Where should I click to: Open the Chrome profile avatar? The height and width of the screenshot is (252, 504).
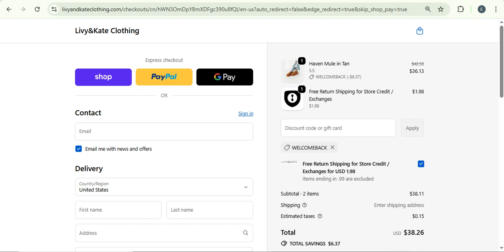pos(481,9)
